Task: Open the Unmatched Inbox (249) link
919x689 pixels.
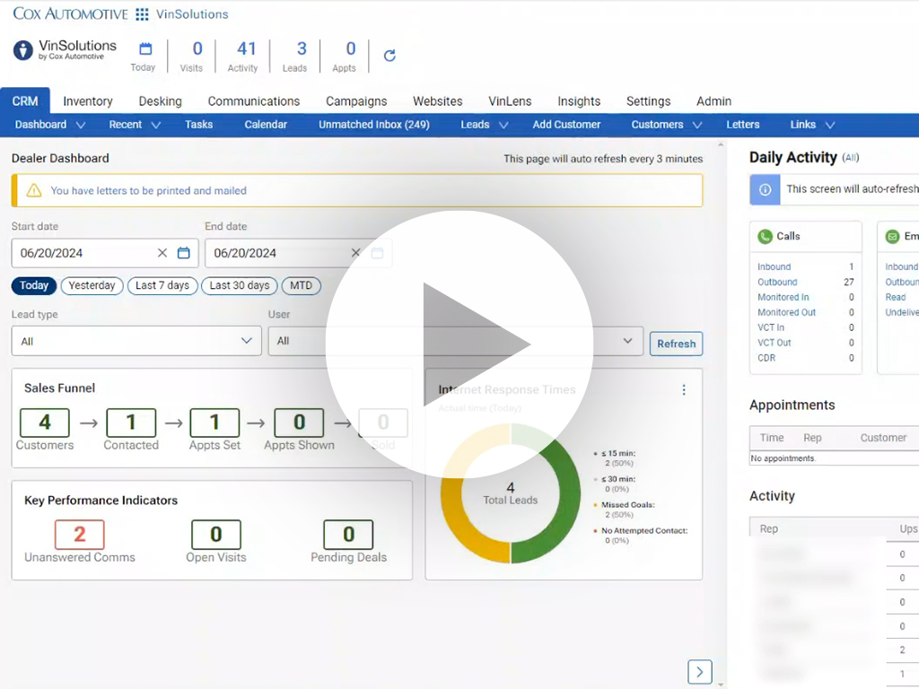Action: [x=373, y=125]
